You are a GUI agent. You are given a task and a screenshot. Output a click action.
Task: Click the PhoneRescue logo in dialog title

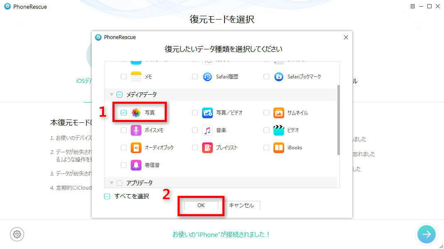(x=98, y=37)
